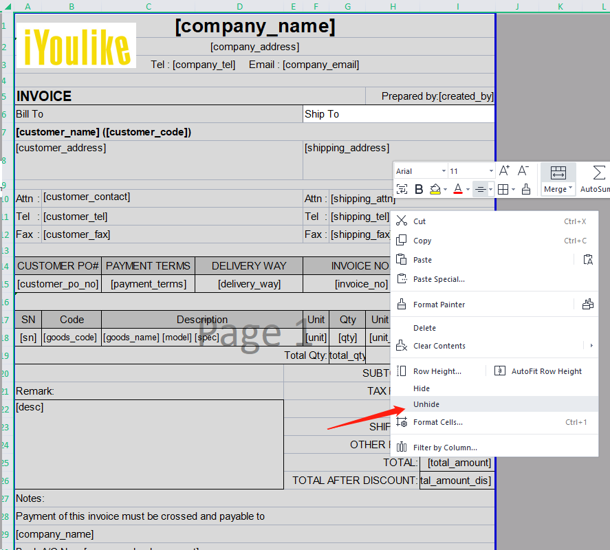Screen dimensions: 610x550
Task: Click paste-as-text icon right of Paste
Action: click(x=587, y=259)
